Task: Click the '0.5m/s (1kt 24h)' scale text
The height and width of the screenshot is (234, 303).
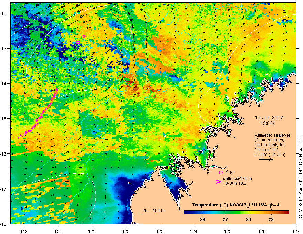Action: click(x=270, y=155)
